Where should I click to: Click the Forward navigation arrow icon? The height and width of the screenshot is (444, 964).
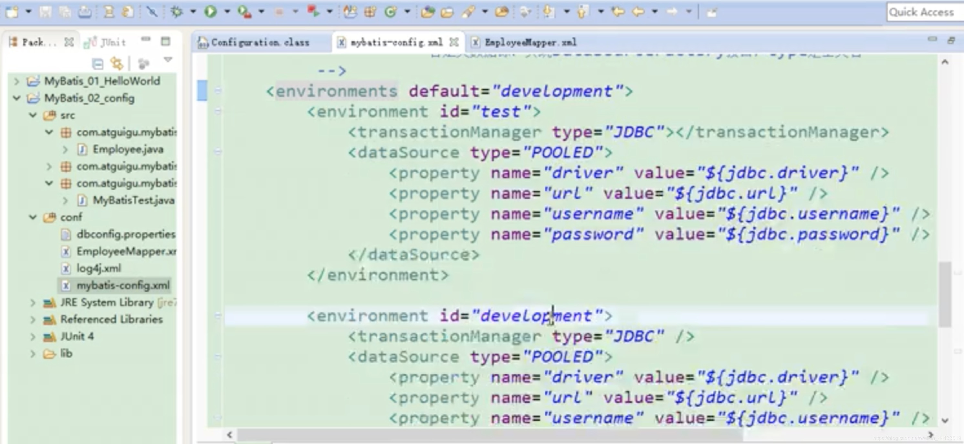pyautogui.click(x=672, y=12)
